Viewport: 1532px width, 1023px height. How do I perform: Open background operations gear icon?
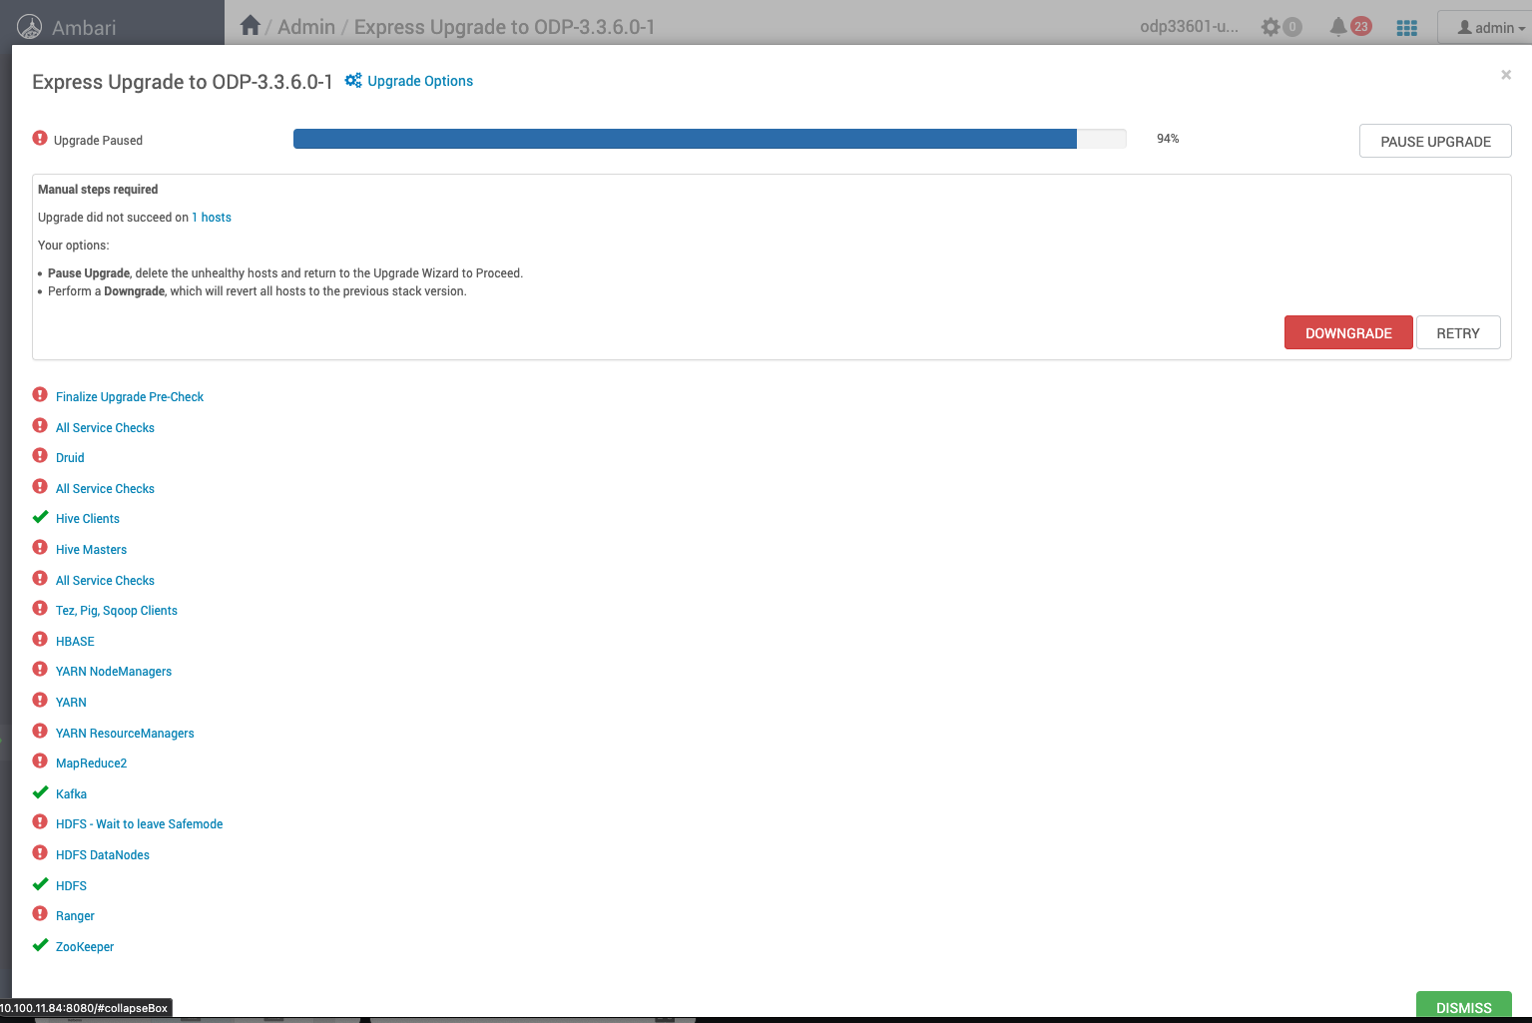point(1271,27)
